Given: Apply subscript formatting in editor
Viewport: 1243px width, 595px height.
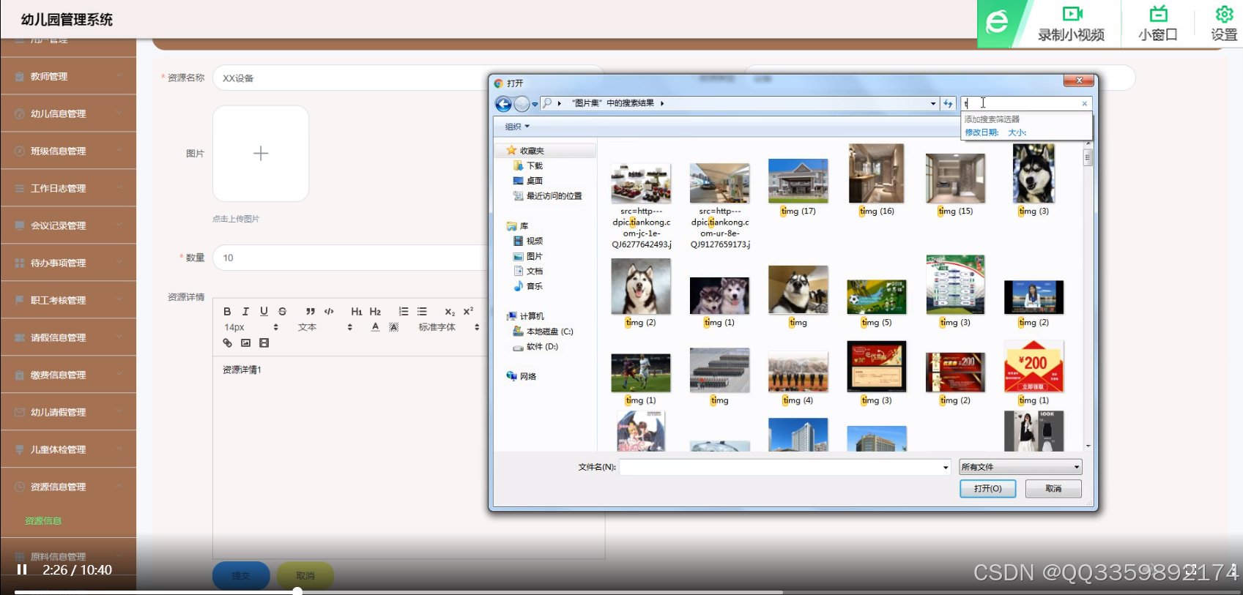Looking at the screenshot, I should [x=450, y=311].
